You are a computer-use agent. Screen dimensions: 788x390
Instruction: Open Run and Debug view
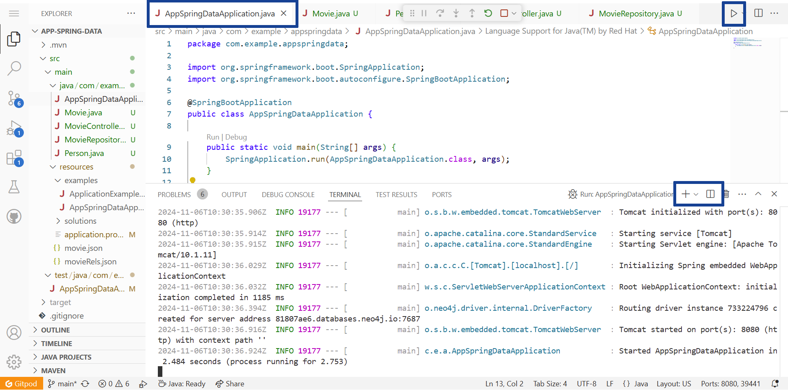pos(14,128)
